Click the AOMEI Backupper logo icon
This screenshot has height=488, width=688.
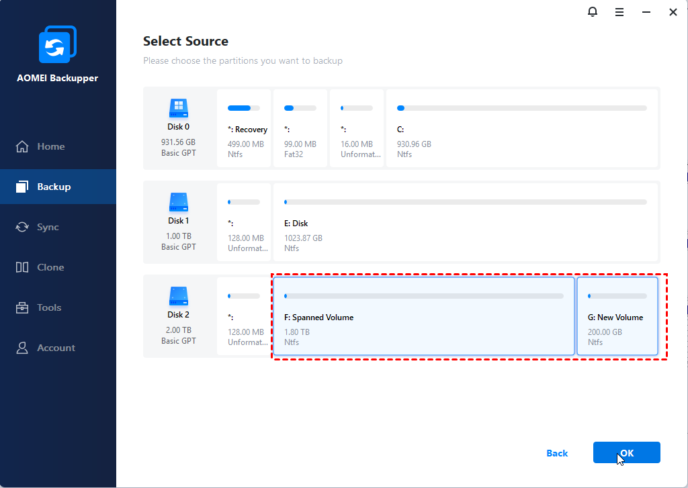click(58, 46)
